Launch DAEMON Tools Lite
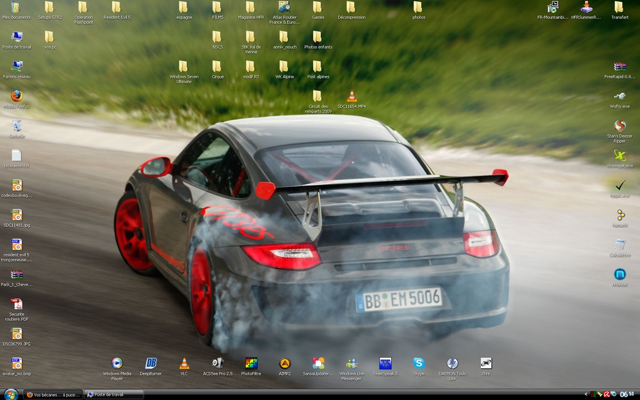This screenshot has width=640, height=400. pyautogui.click(x=452, y=363)
